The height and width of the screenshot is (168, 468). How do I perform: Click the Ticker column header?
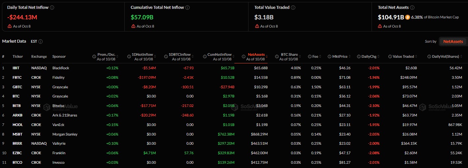(x=18, y=56)
